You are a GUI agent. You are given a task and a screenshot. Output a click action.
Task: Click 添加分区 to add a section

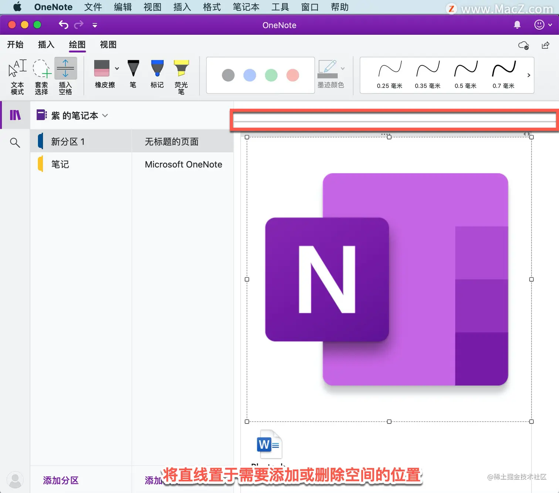tap(61, 480)
